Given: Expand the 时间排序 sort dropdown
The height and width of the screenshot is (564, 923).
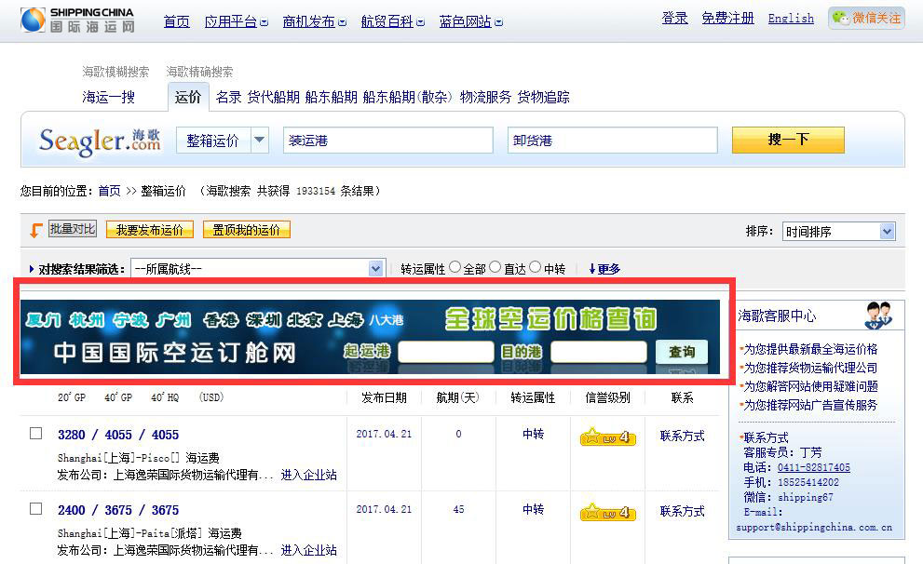Looking at the screenshot, I should (x=887, y=232).
